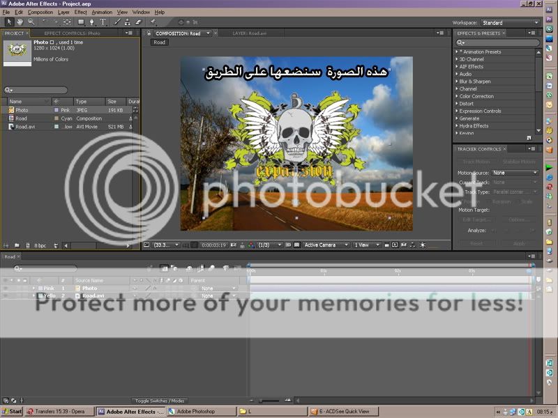Open viewer magnification 33.3 dropdown
Viewport: 558px width, 418px height.
[x=166, y=245]
